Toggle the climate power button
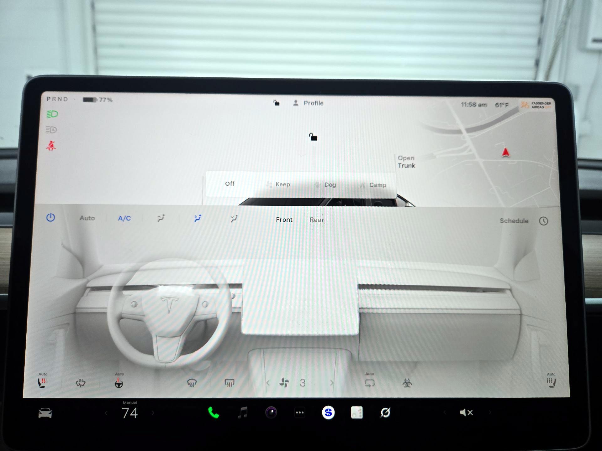This screenshot has width=602, height=451. (50, 217)
